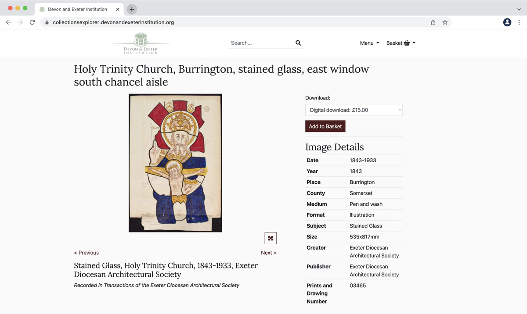Click the Publisher value Exeter Diocesan Architectural Society
Viewport: 527px width, 314px height.
[x=374, y=271]
